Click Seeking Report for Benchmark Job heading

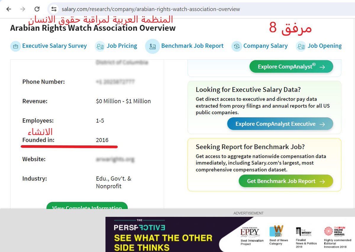coord(250,147)
